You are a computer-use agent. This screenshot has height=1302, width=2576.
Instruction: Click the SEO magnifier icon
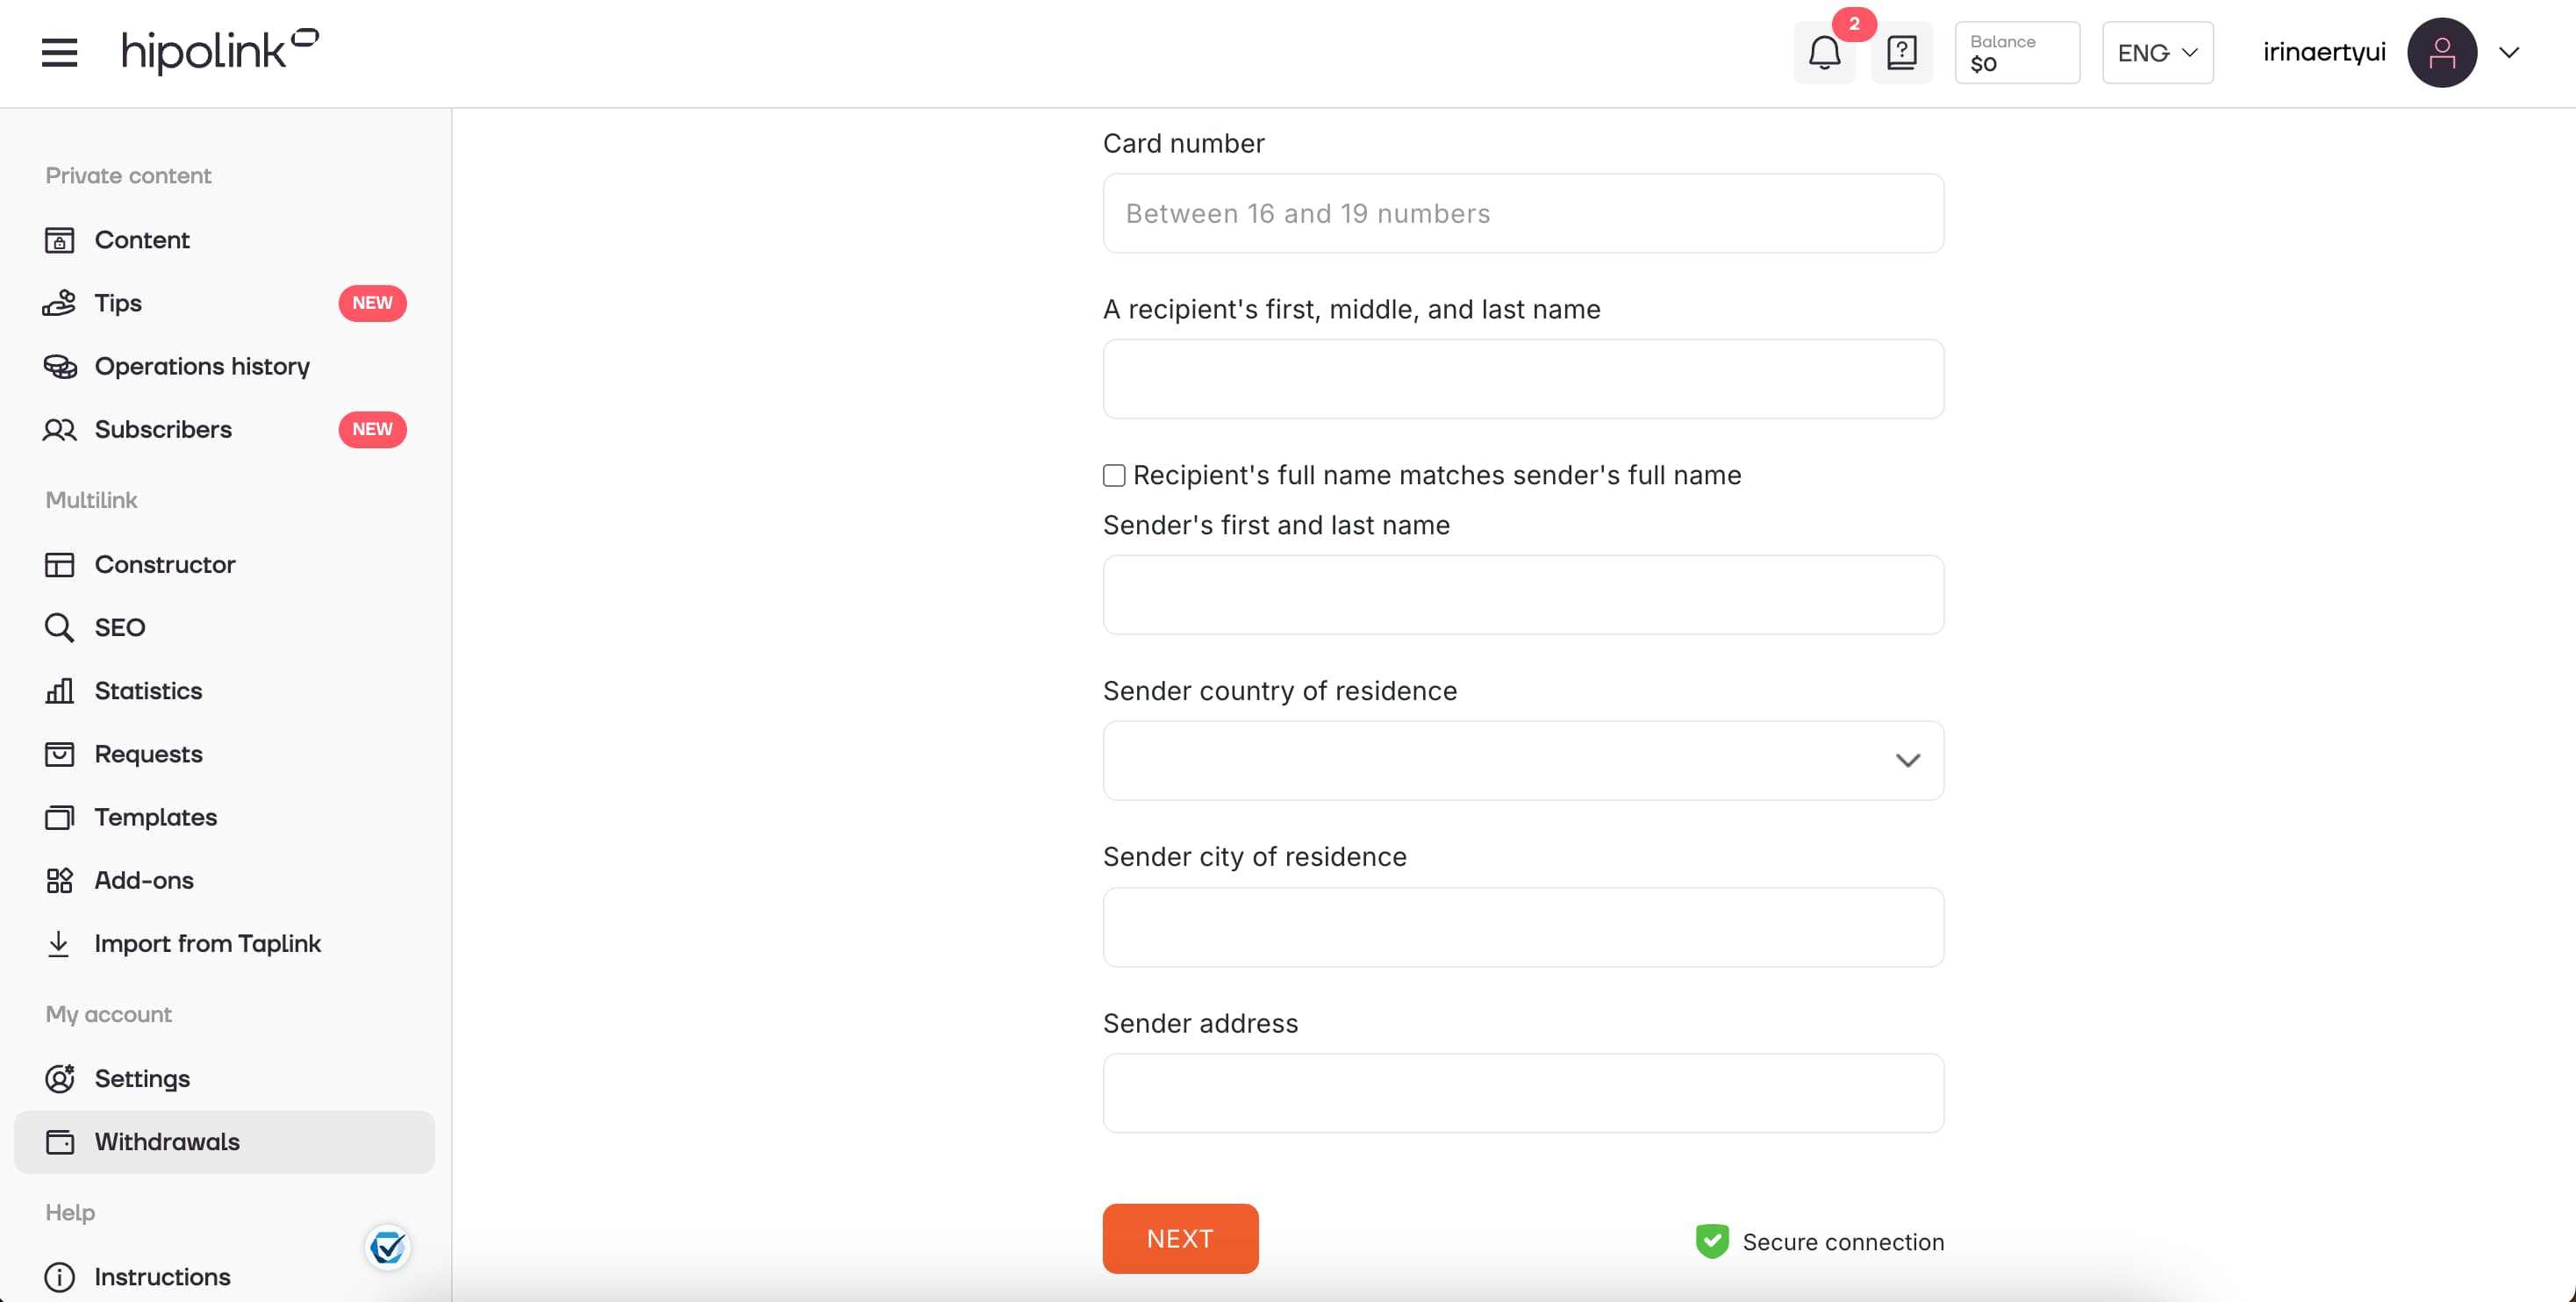pyautogui.click(x=59, y=627)
